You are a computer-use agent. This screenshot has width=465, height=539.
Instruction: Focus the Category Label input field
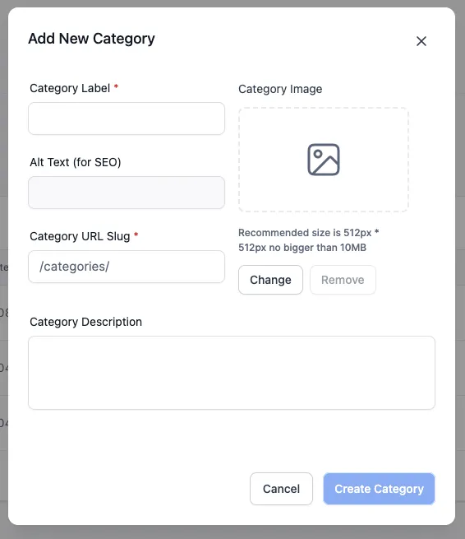127,118
